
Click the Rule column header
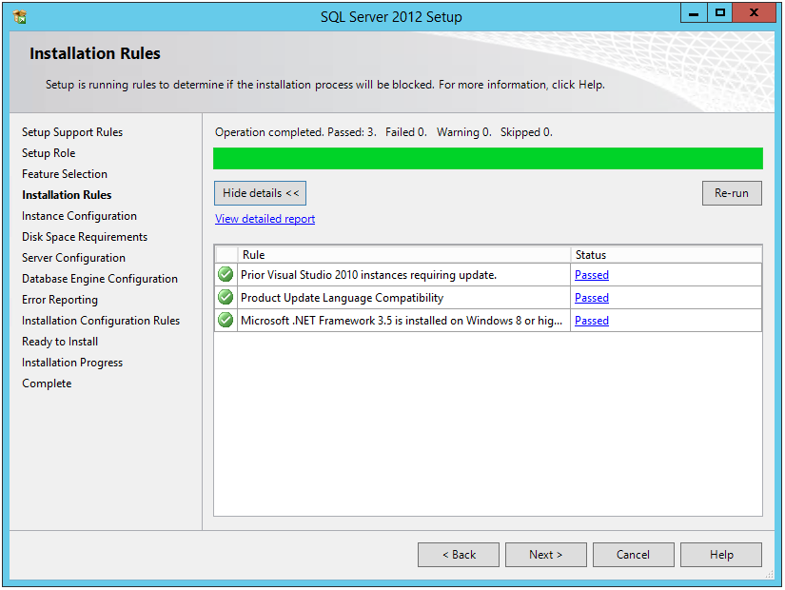tap(404, 255)
